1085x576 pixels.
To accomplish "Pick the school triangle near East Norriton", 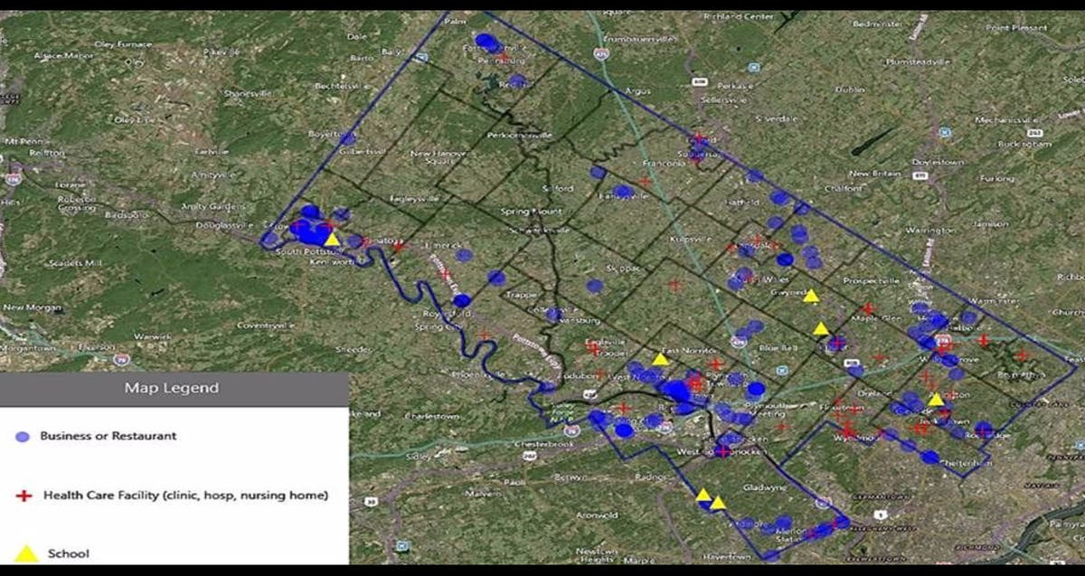I will point(661,359).
